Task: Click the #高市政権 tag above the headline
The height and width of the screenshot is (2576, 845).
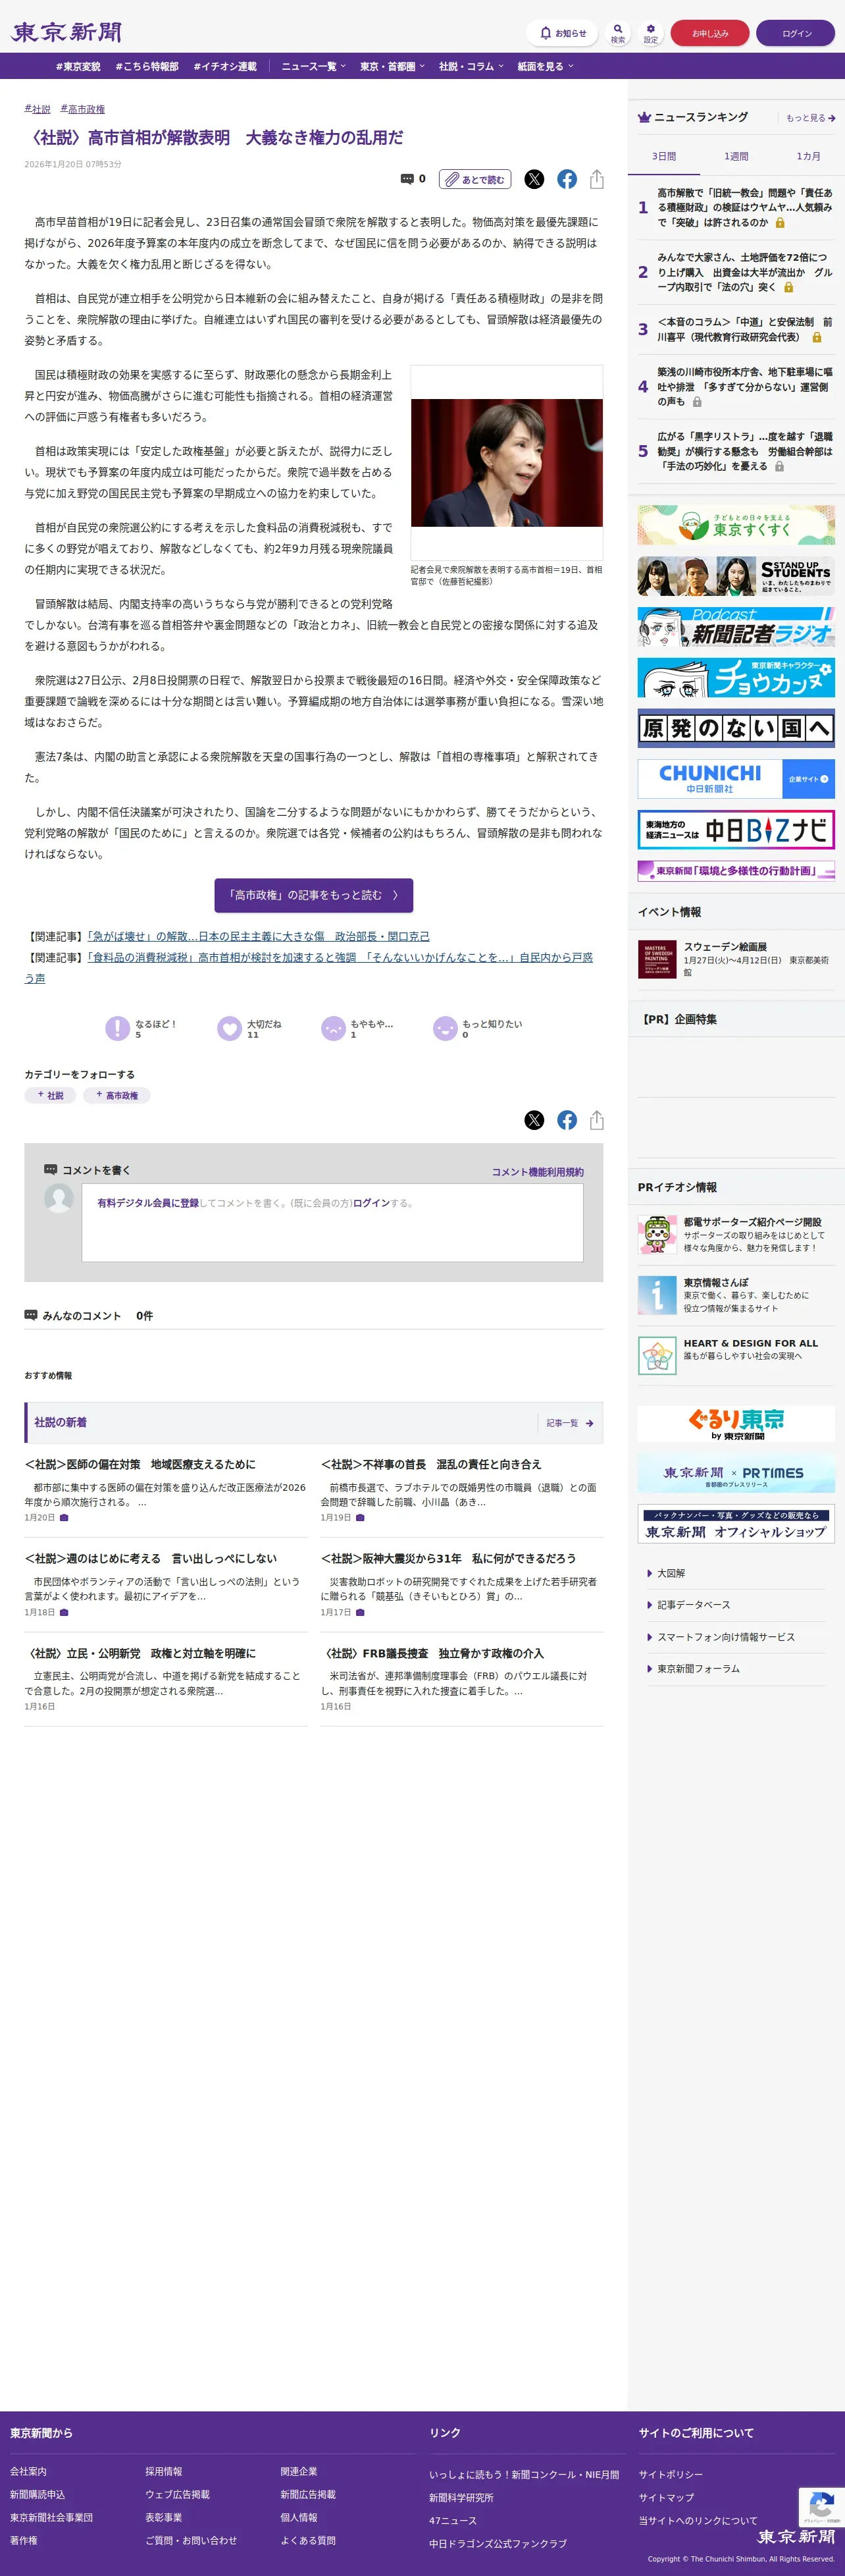Action: tap(83, 109)
